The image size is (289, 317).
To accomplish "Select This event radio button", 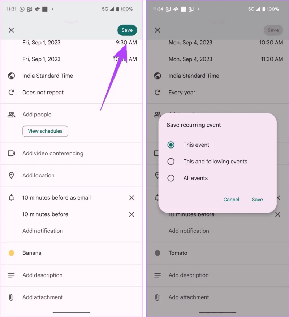I will click(x=171, y=145).
